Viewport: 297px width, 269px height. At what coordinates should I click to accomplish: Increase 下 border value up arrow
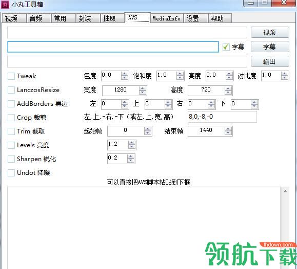coord(254,102)
